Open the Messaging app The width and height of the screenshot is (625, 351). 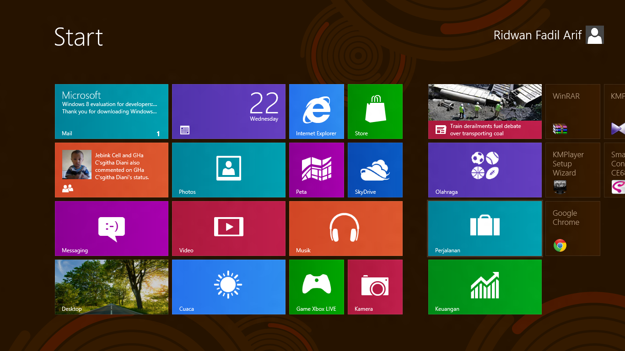click(111, 228)
